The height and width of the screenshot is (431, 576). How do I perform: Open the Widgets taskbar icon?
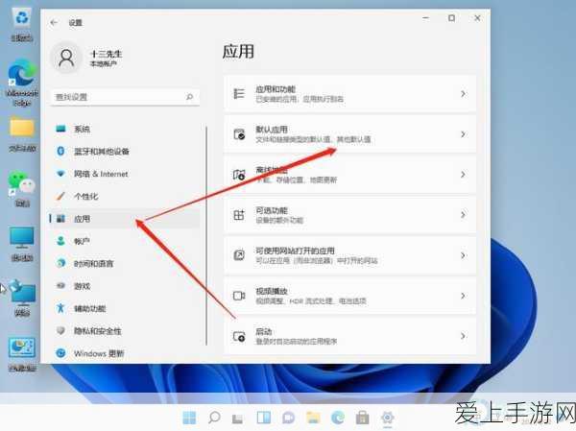click(x=263, y=418)
